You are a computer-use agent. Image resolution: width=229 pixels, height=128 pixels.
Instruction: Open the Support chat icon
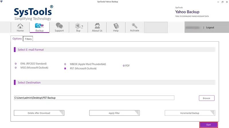pos(59,27)
